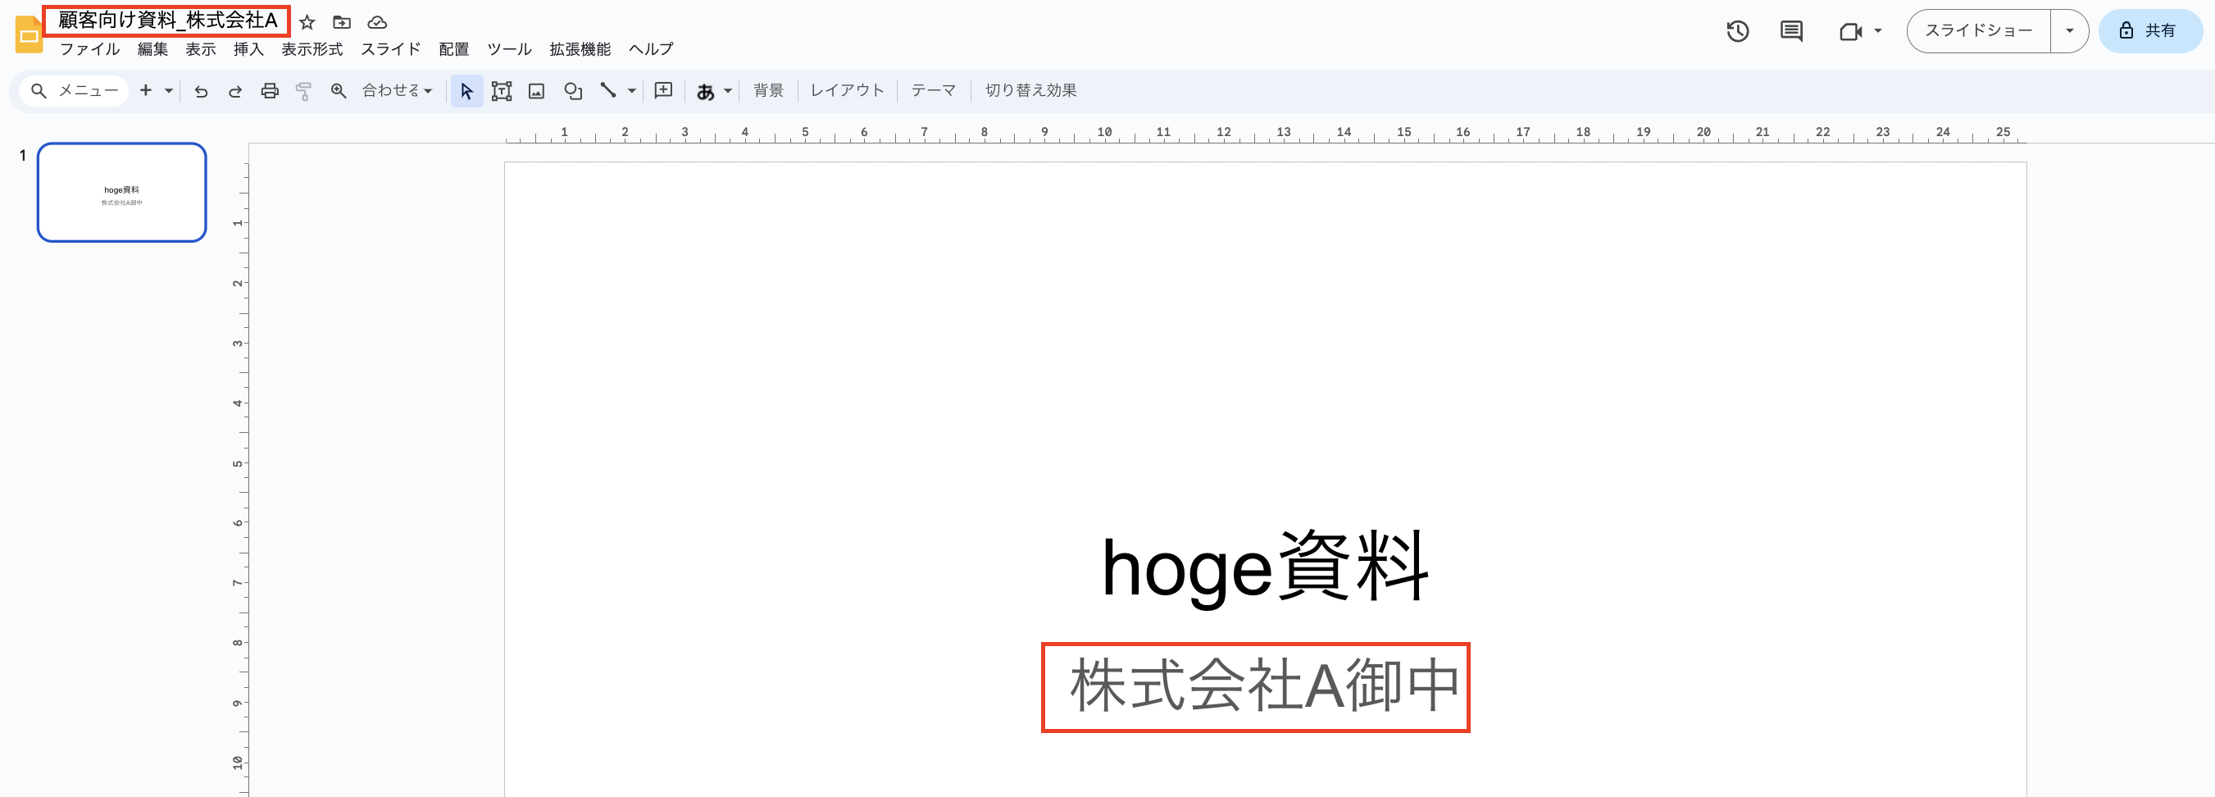Open version history via the clock icon
The width and height of the screenshot is (2215, 797).
[x=1738, y=31]
